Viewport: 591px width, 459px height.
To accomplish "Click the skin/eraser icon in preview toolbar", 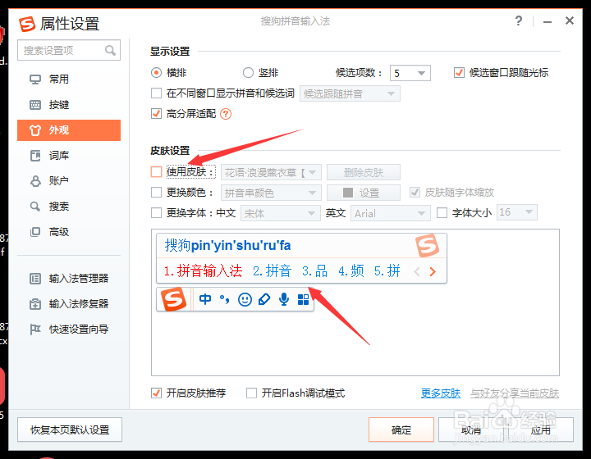I will tap(264, 299).
